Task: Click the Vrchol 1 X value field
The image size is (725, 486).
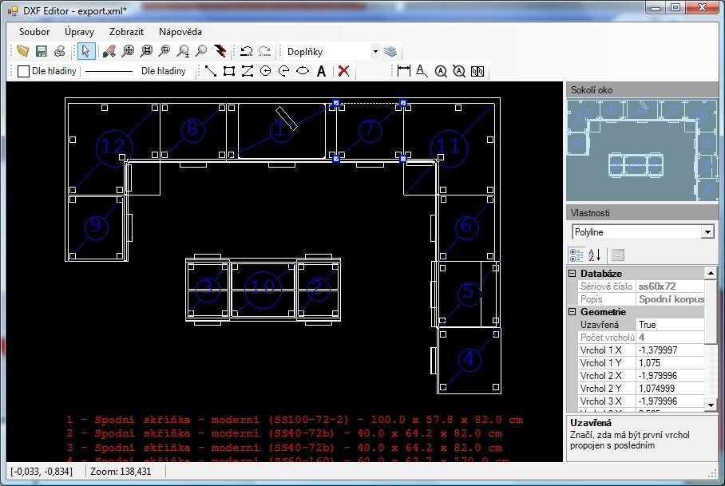Action: coord(671,350)
